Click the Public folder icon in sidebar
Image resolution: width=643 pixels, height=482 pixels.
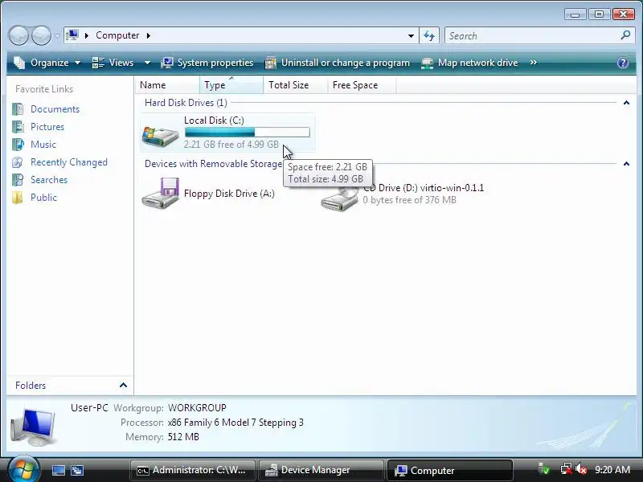(18, 197)
